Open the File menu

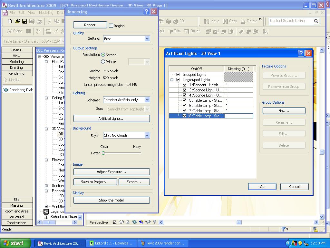(x=12, y=13)
